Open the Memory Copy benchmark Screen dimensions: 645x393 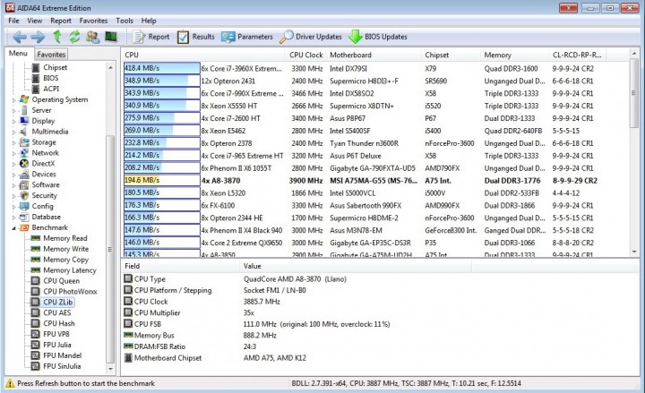pyautogui.click(x=65, y=260)
